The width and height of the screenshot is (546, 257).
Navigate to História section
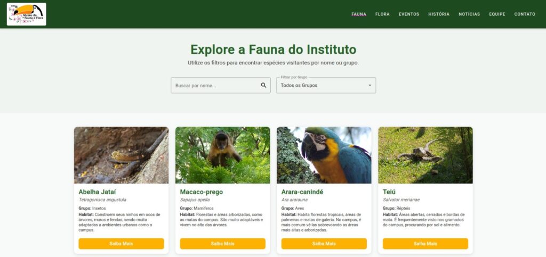click(439, 14)
